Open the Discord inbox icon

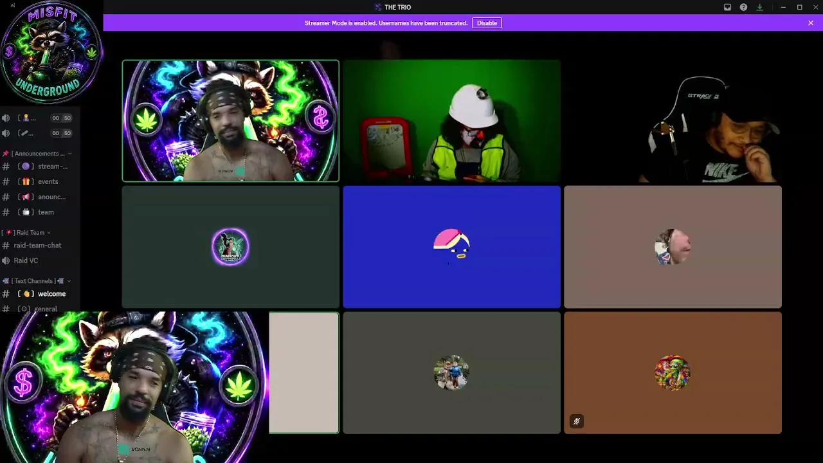(727, 7)
